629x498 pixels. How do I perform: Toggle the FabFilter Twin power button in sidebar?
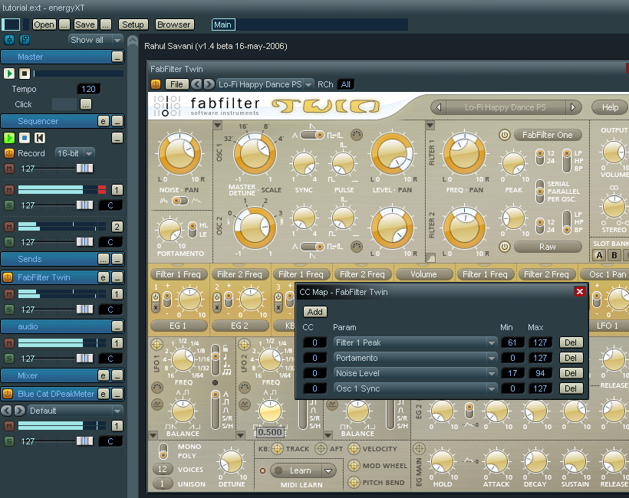click(8, 277)
